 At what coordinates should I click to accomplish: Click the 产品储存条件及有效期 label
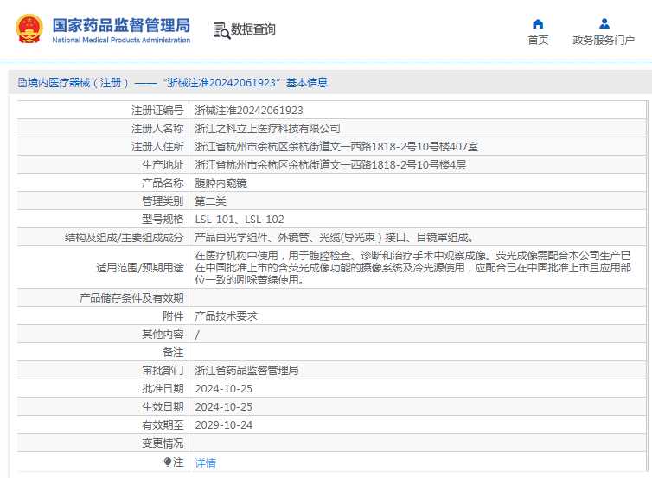tap(131, 298)
